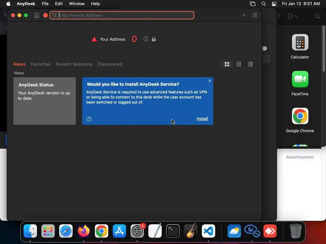Click the red record indicator in toolbar
This screenshot has height=244, width=326.
coord(46,15)
